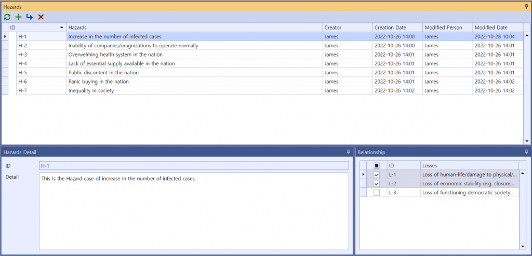The width and height of the screenshot is (532, 256).
Task: Click the Losses column header in Relationship
Action: coord(468,166)
